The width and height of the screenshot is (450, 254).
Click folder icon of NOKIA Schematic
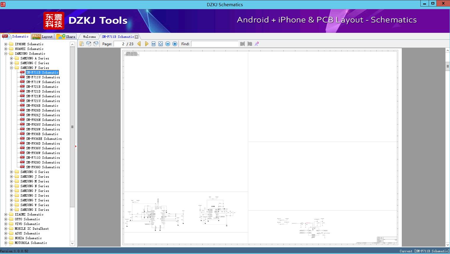pos(11,238)
